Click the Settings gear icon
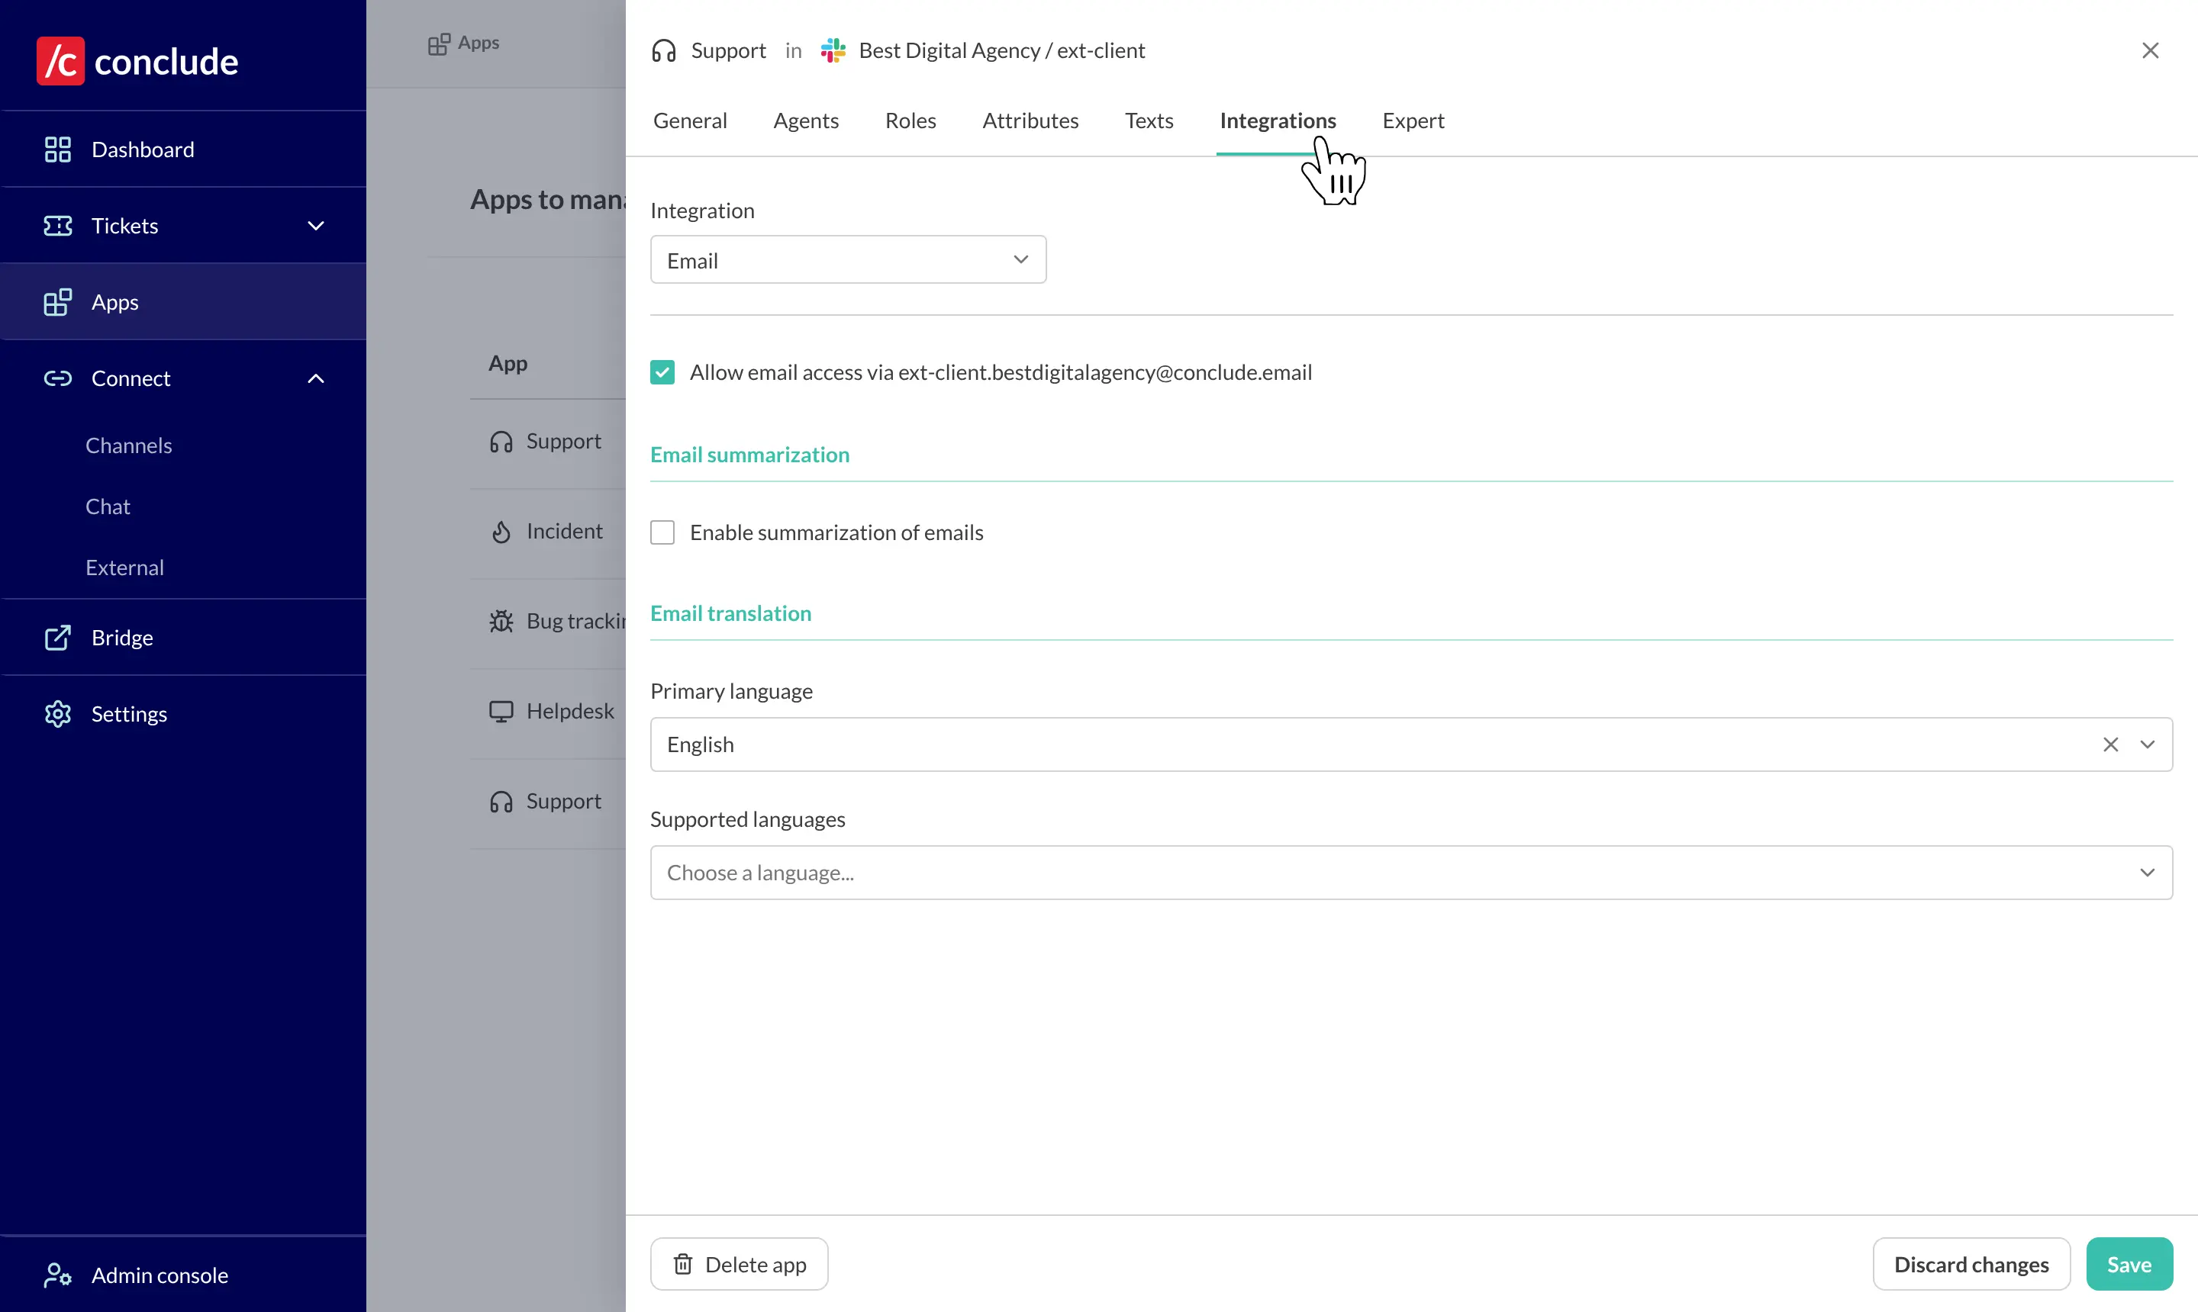This screenshot has height=1312, width=2198. click(57, 713)
